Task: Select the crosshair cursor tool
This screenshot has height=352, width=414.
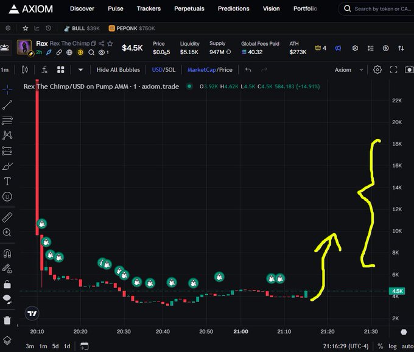Action: click(7, 90)
